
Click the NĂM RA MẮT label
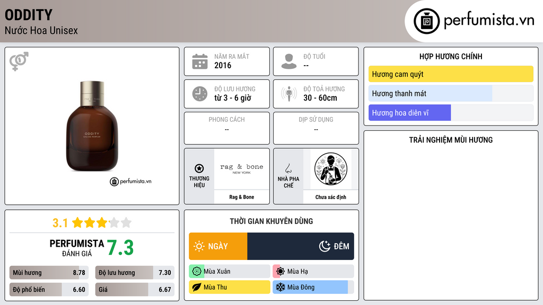232,56
